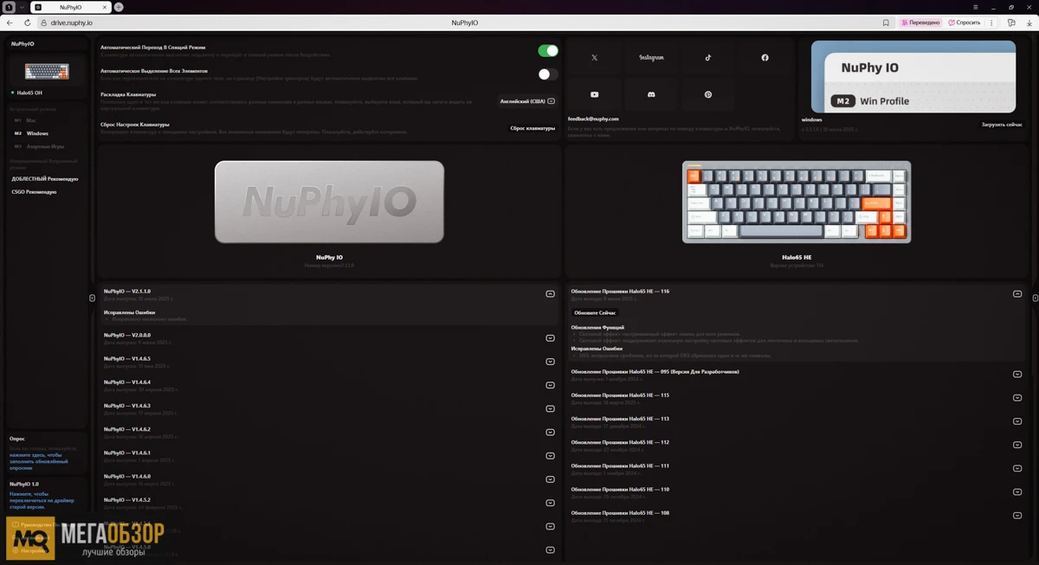Viewport: 1039px width, 565px height.
Task: Select the Halo65 HE device in the sidebar
Action: tap(27, 93)
